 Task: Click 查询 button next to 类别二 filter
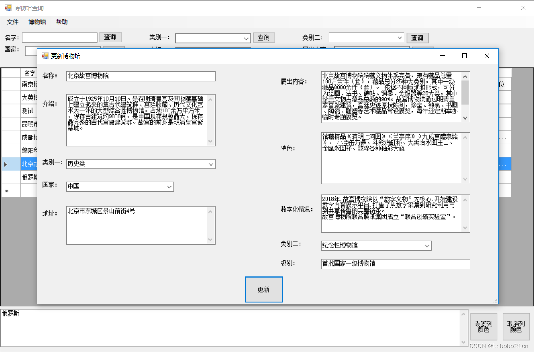click(417, 38)
